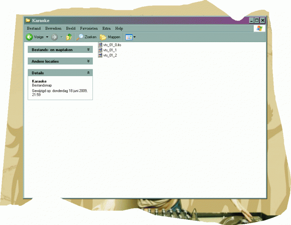
Task: Select the file name vts_01_2
Action: pos(110,55)
